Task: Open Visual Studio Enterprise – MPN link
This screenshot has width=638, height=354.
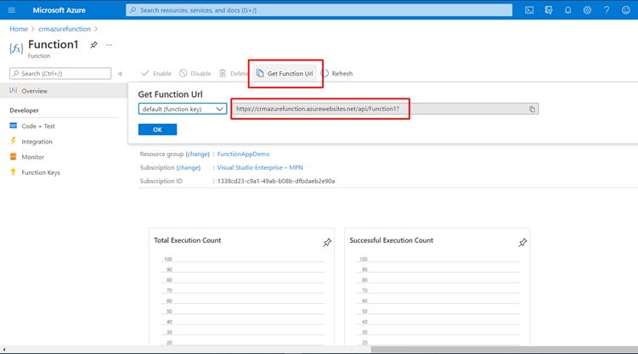Action: (260, 167)
